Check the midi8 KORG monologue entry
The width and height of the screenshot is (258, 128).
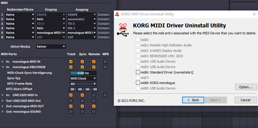tap(138, 83)
